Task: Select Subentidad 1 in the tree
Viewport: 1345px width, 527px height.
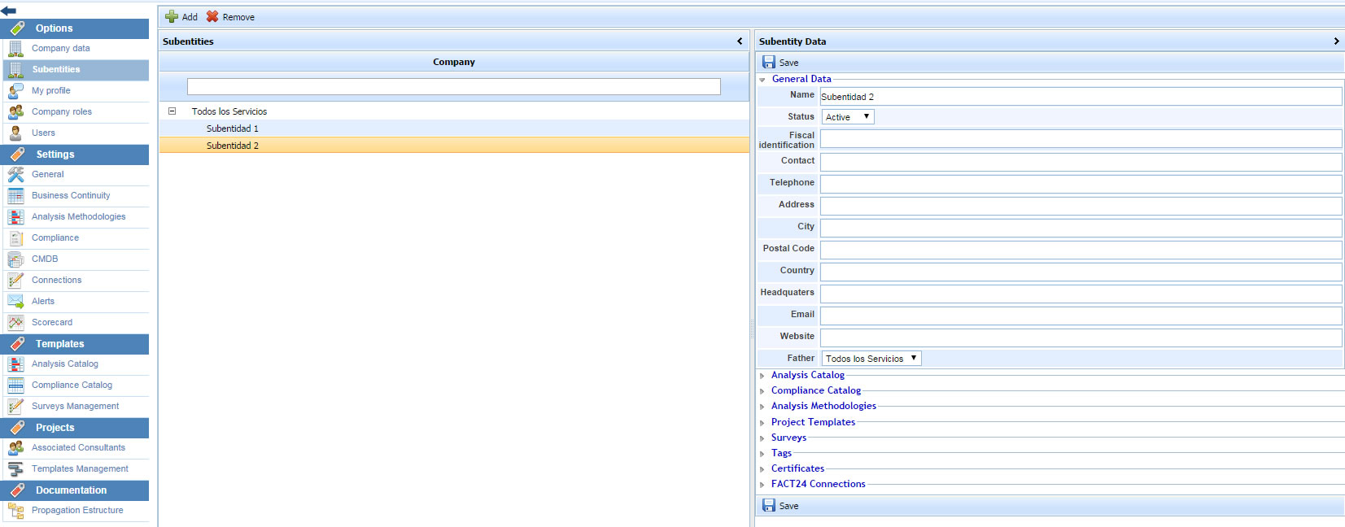Action: click(233, 128)
